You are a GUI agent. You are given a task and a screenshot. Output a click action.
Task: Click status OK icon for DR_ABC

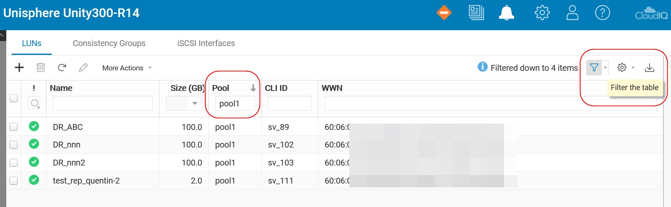pyautogui.click(x=34, y=126)
